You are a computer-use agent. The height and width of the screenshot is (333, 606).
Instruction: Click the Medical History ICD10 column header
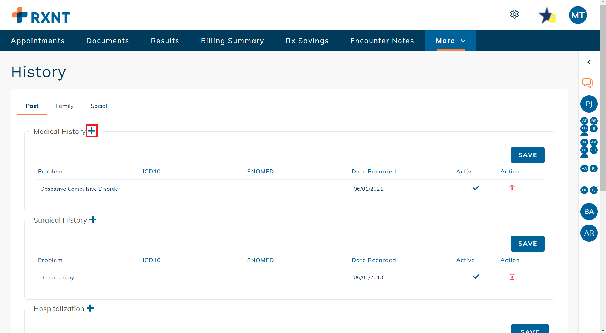coord(152,172)
